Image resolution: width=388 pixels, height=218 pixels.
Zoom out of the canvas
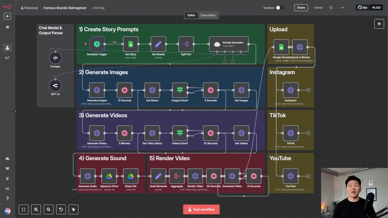coord(48,209)
